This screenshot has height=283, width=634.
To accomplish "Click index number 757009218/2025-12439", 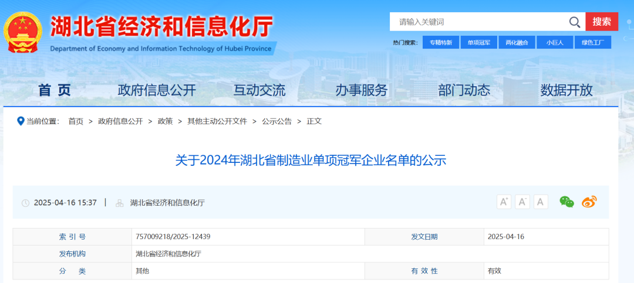I will tap(173, 237).
